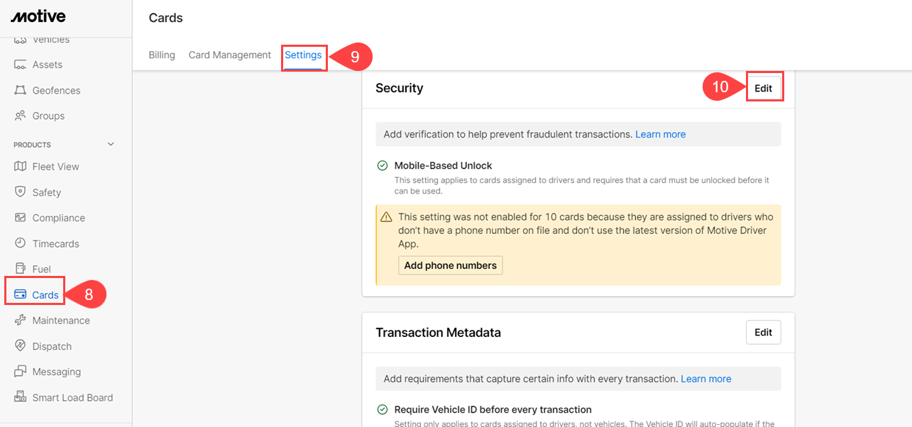Viewport: 912px width, 427px height.
Task: Click the Geofences icon
Action: pyautogui.click(x=21, y=90)
